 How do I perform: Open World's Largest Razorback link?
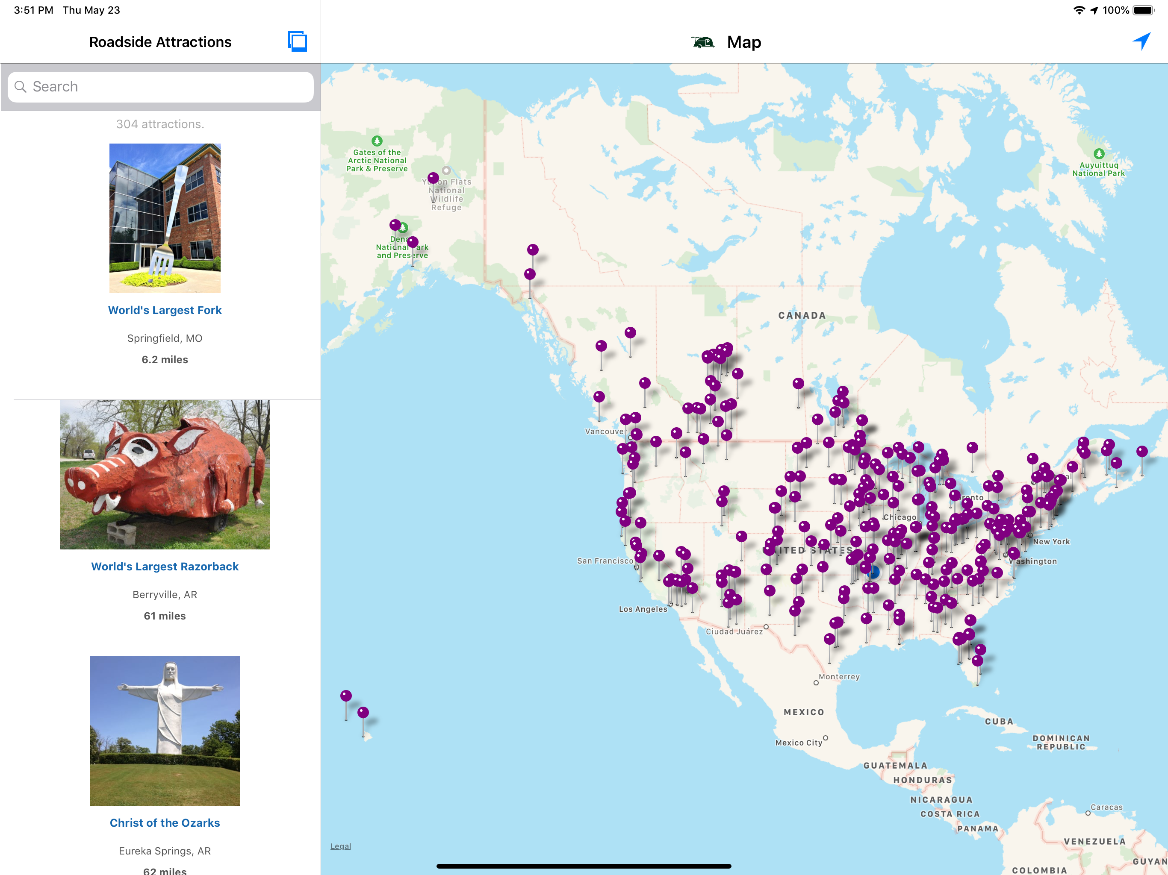pyautogui.click(x=165, y=566)
